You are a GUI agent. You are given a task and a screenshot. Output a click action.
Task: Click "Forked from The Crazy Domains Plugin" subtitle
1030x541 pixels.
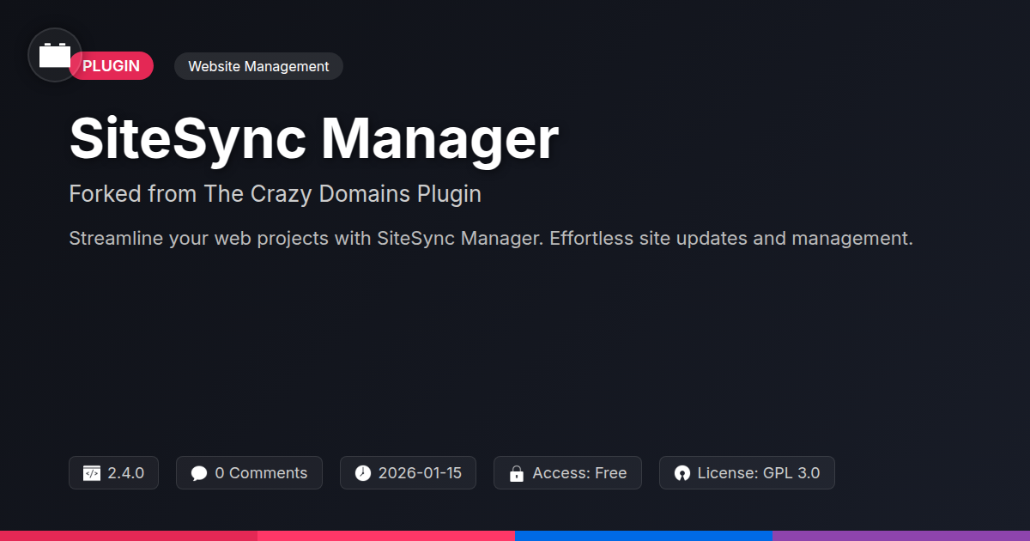point(275,194)
